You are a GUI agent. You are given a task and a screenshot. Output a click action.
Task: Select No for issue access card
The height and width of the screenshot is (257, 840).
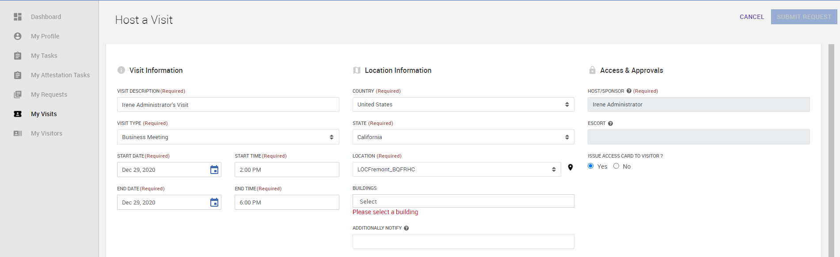pyautogui.click(x=616, y=166)
